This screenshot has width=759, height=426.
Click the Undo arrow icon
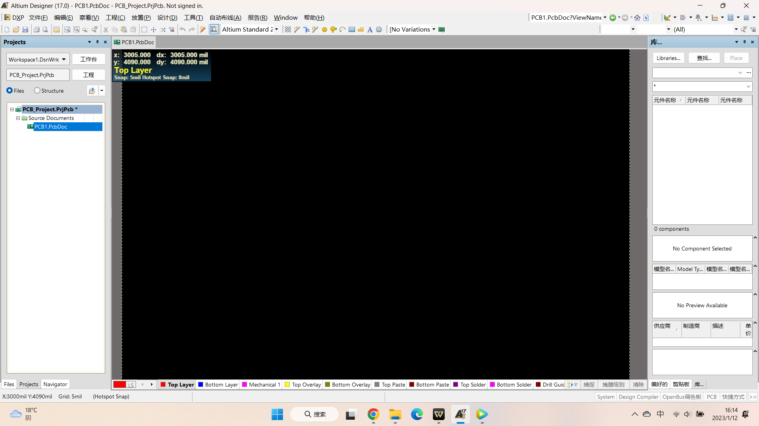point(183,30)
